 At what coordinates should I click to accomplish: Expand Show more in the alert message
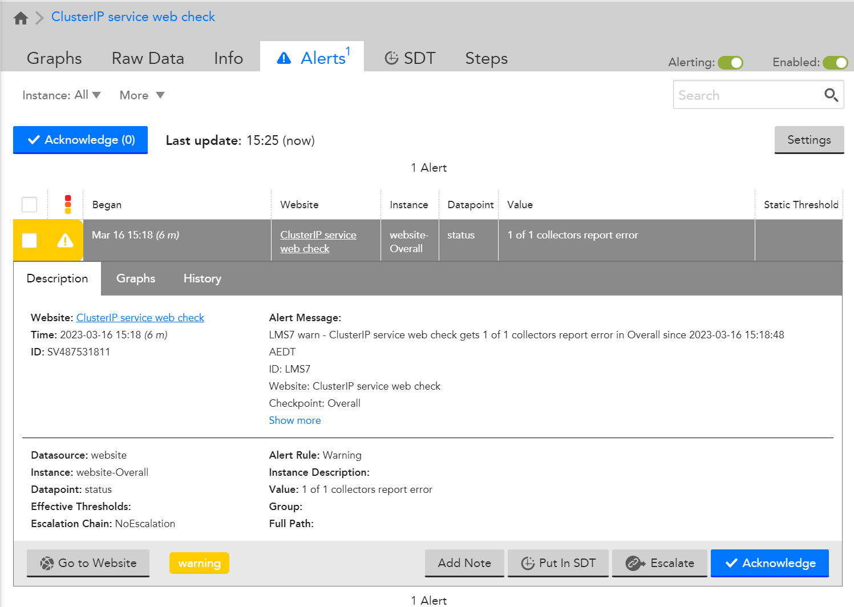[295, 420]
